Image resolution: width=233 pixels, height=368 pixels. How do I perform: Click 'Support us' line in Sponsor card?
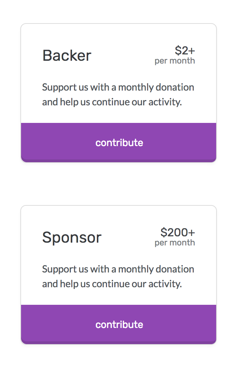[118, 269]
